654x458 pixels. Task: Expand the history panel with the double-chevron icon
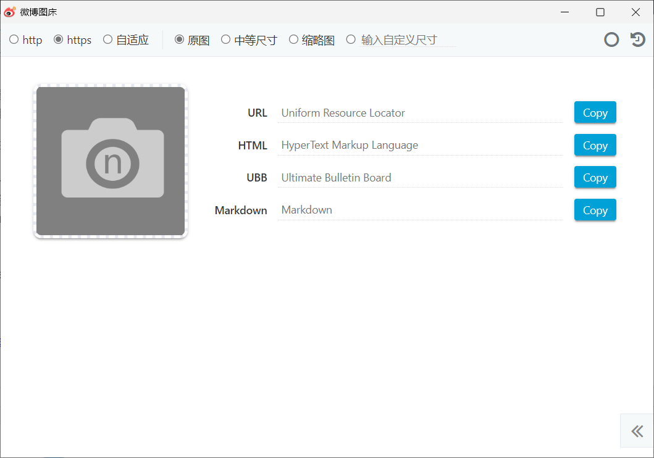tap(637, 431)
